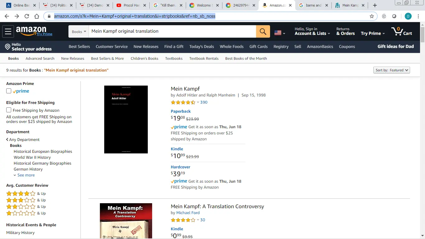Viewport: 425px width, 239px height.
Task: Open Children's Books in Books subnav
Action: [x=144, y=59]
